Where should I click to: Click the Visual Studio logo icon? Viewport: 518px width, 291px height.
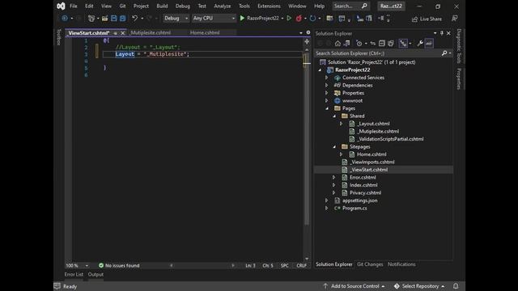tap(61, 6)
